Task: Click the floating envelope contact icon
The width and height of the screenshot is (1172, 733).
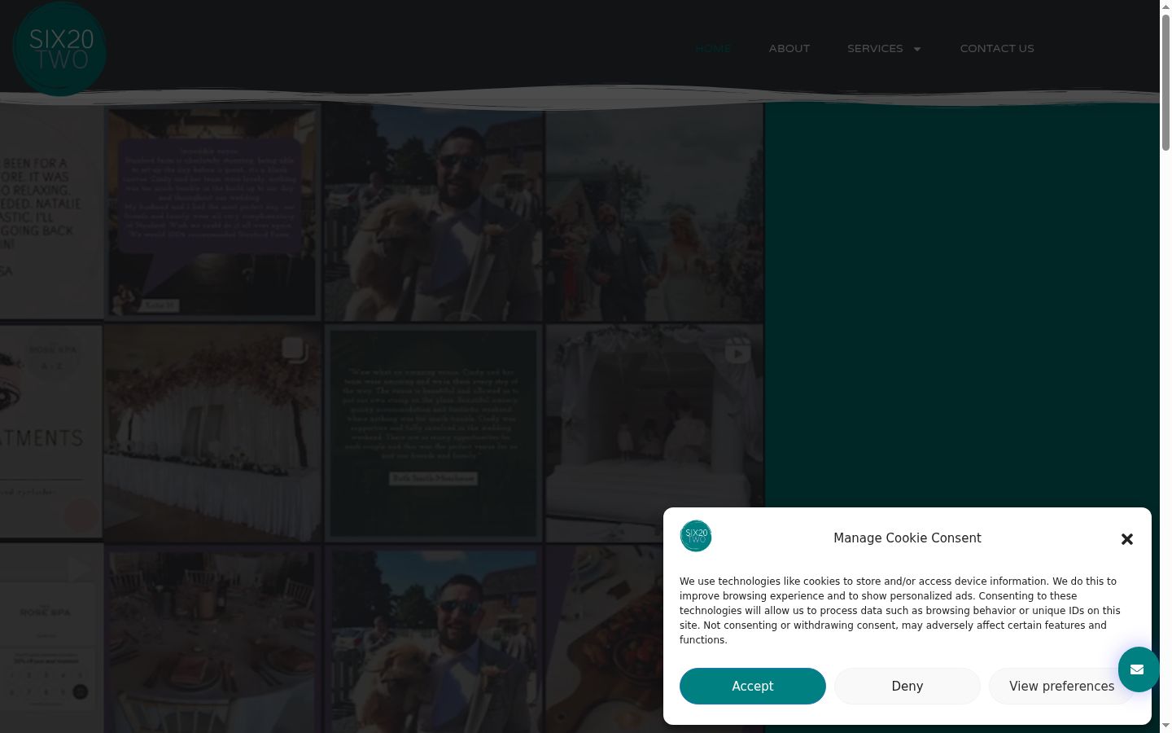Action: [x=1138, y=669]
